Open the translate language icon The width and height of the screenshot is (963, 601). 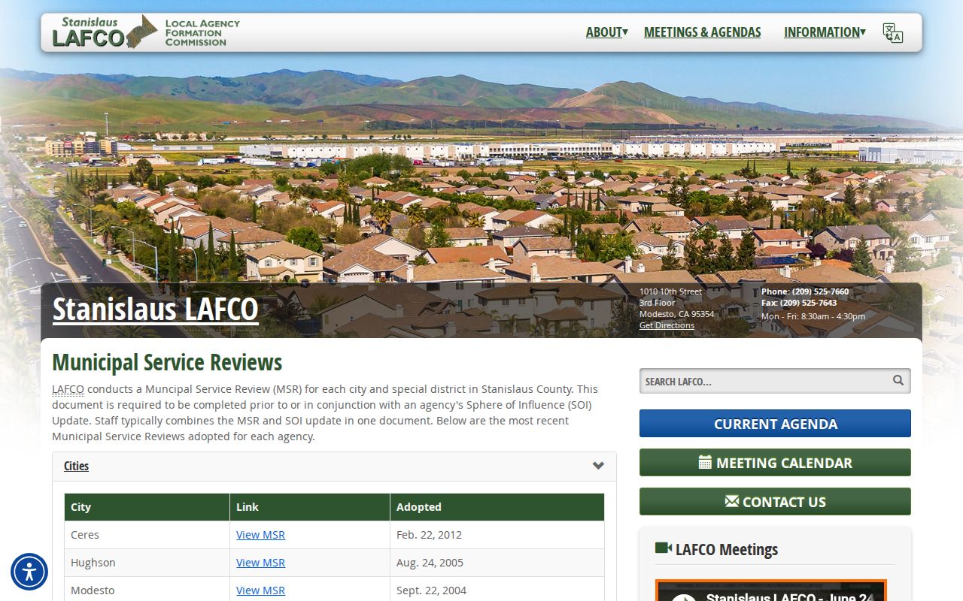click(x=893, y=33)
